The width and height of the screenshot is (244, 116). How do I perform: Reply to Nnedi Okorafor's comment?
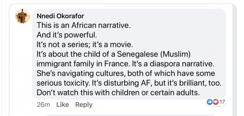[x=84, y=105]
